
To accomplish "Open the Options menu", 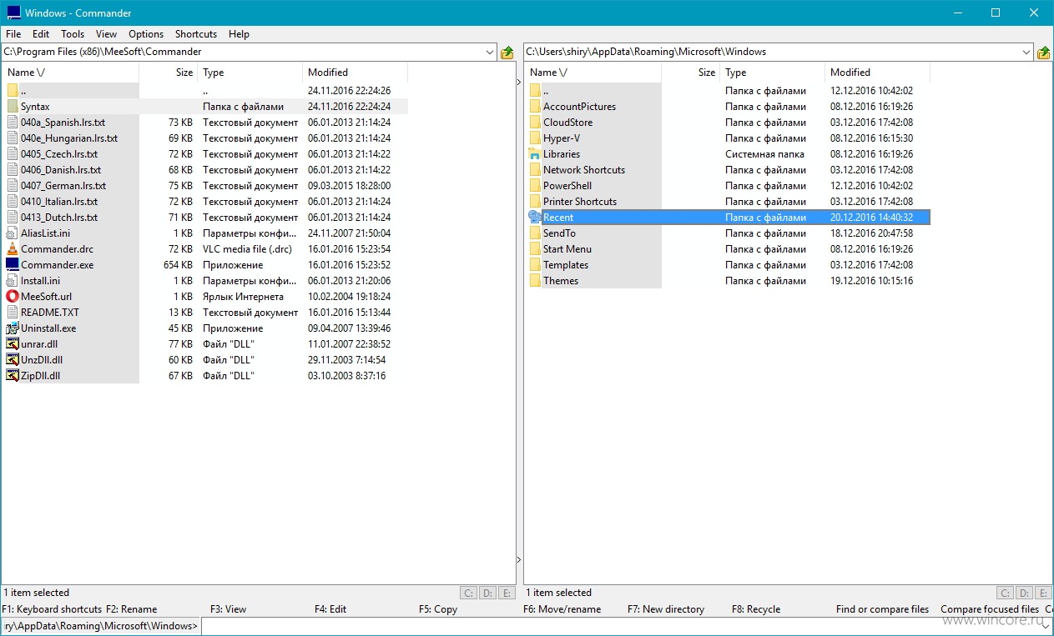I will 146,34.
